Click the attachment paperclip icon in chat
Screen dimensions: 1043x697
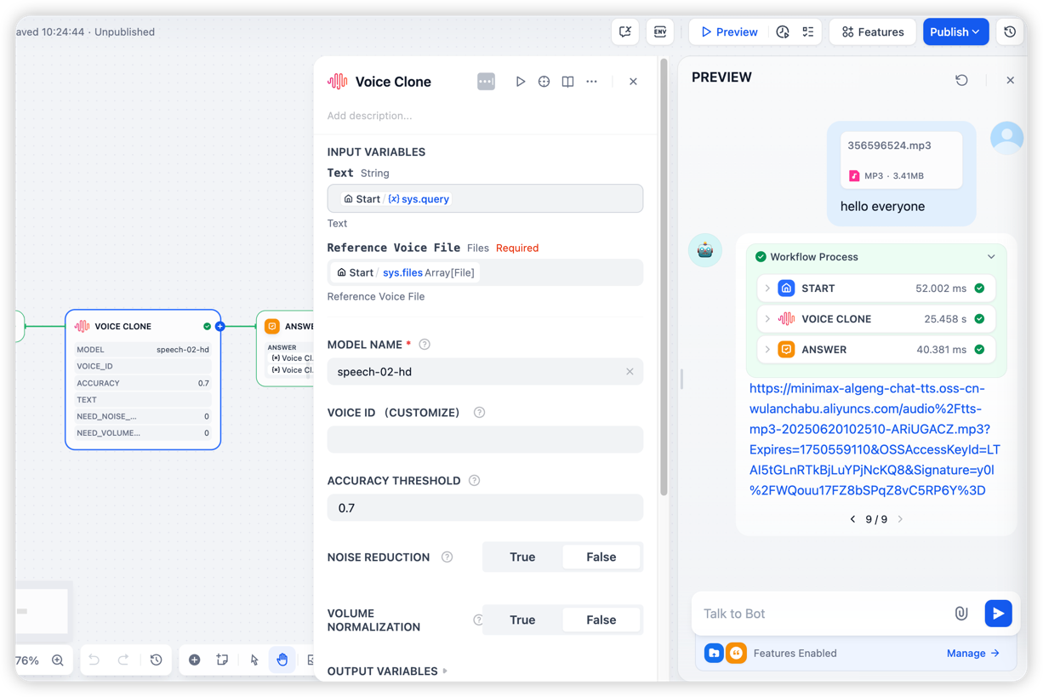coord(961,614)
